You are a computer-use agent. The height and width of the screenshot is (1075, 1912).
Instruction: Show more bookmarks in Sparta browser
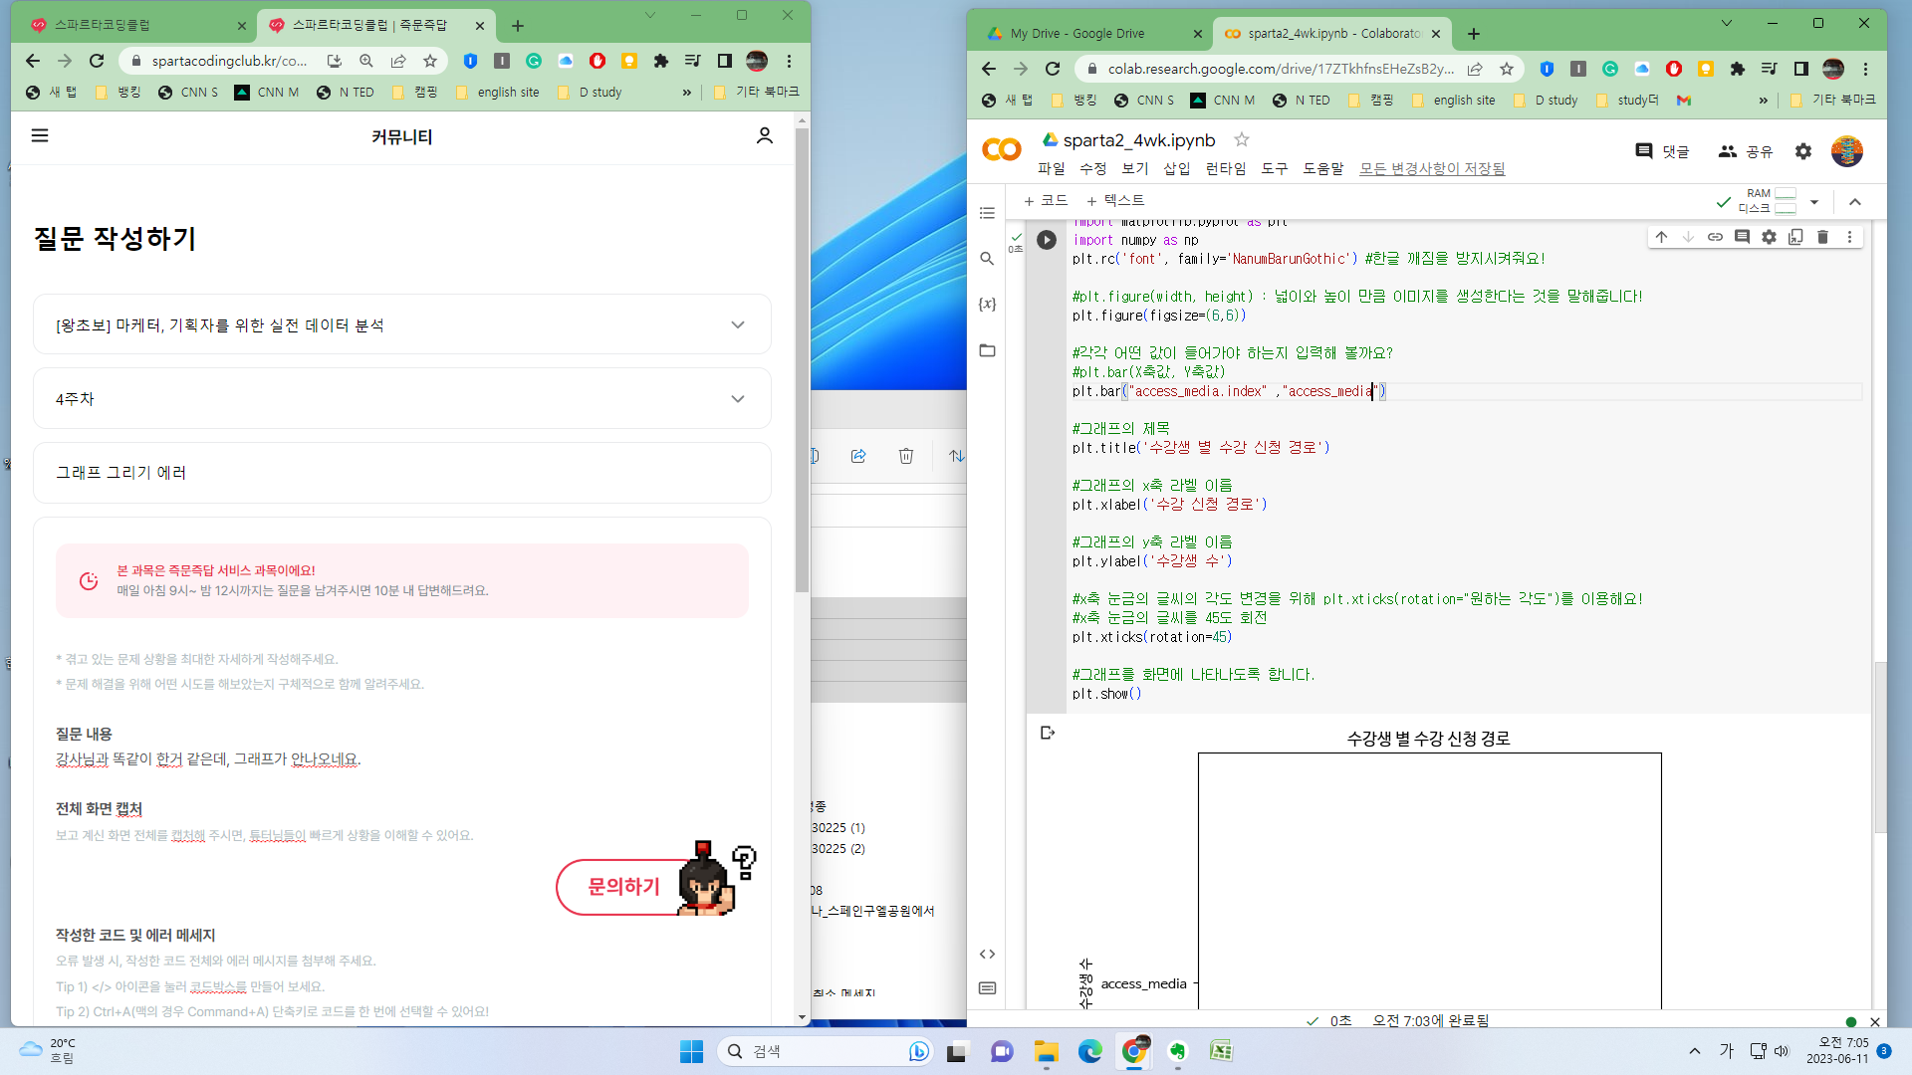[x=686, y=93]
